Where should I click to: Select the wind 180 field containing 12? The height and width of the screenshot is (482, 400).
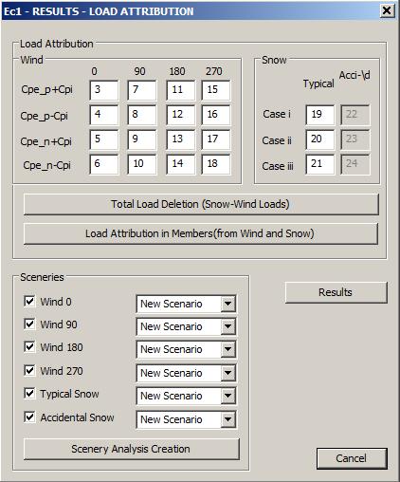(x=181, y=115)
